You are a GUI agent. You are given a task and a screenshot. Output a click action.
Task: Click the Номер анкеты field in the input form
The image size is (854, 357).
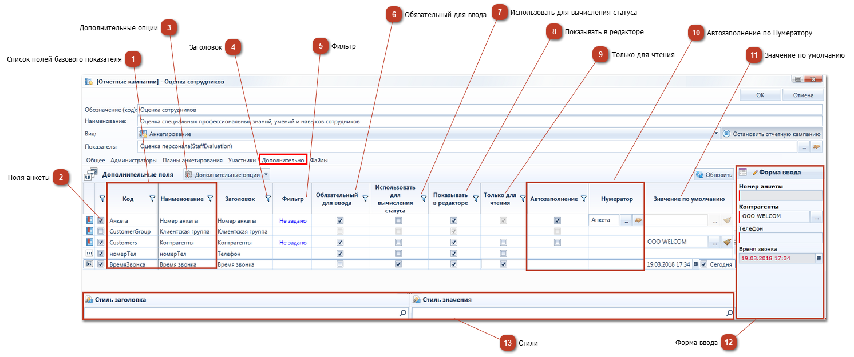coord(780,195)
